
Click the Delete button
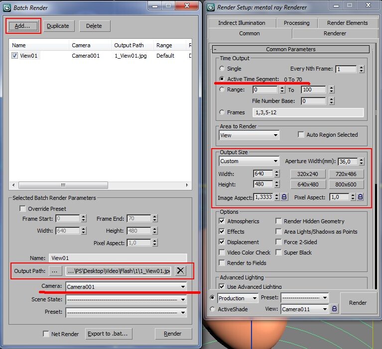[x=95, y=26]
